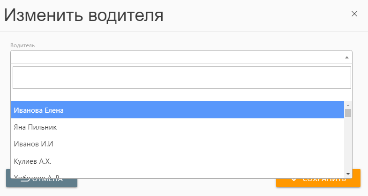Click the empty gap above Иванова Елена
Screen dimensions: 368x196
point(177,95)
